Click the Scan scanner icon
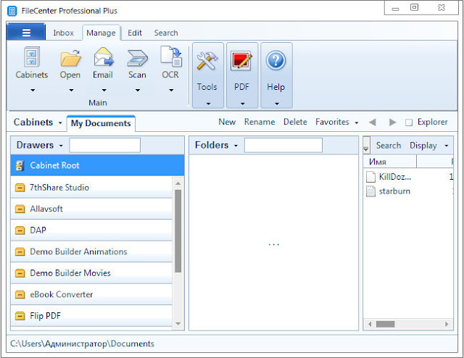Image resolution: width=464 pixels, height=358 pixels. (137, 58)
